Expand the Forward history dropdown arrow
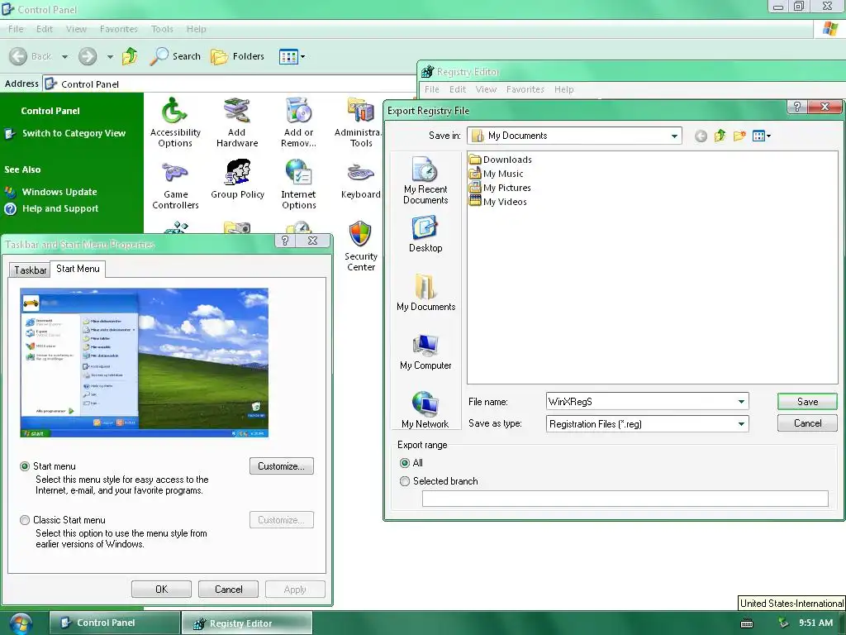 point(110,56)
